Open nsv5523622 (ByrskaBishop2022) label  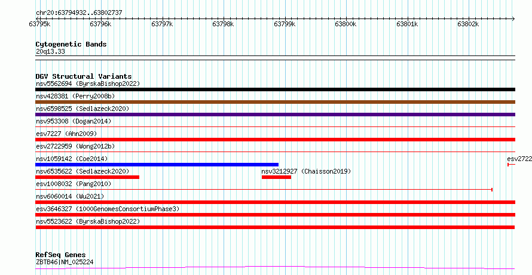[x=88, y=221]
